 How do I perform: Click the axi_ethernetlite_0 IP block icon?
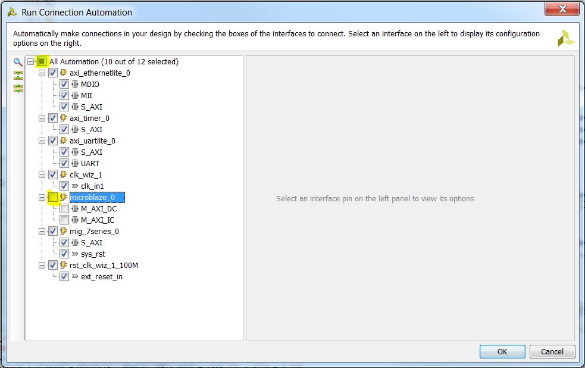[64, 73]
